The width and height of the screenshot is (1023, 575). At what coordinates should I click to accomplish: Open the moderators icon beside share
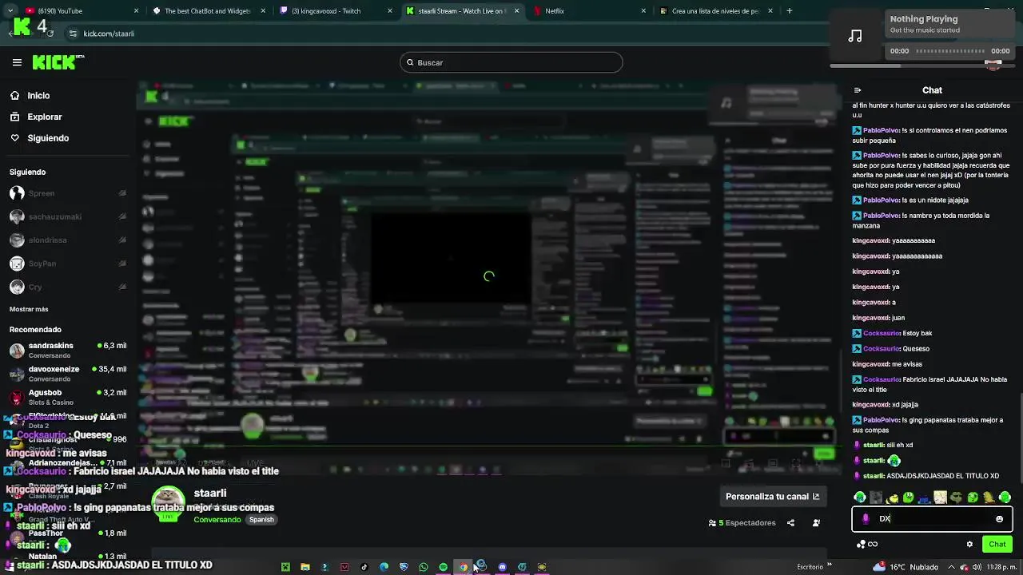(816, 523)
